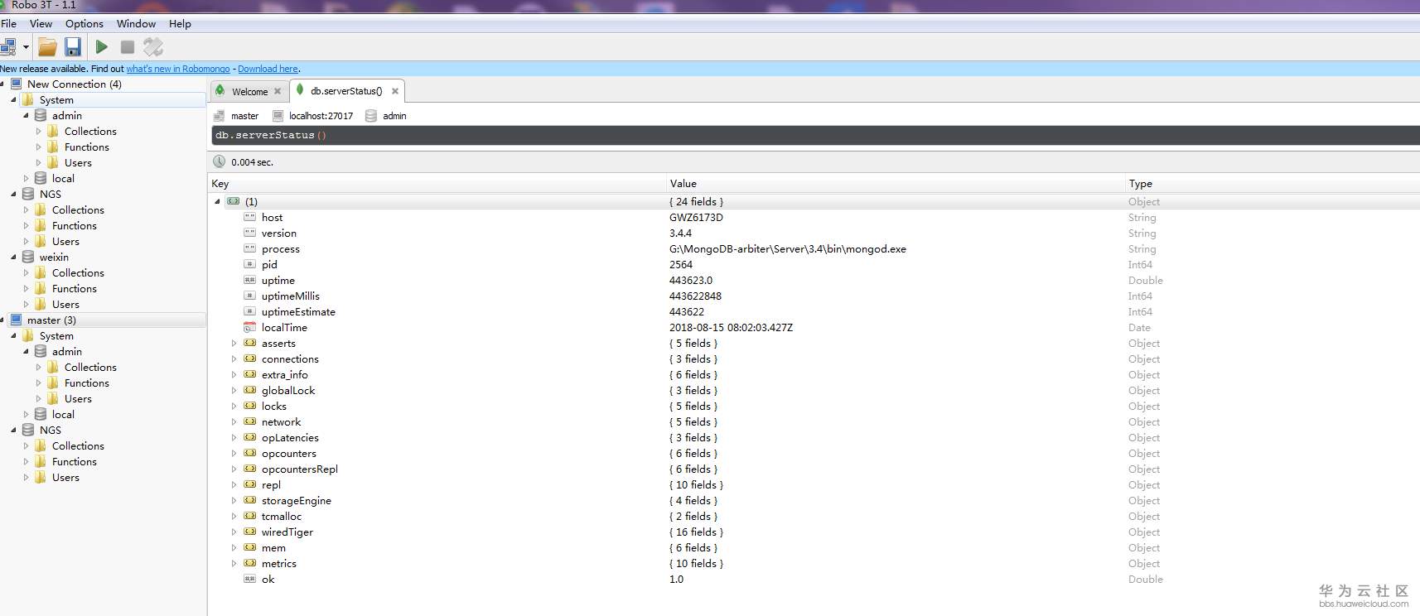Click the Key column header

437,183
